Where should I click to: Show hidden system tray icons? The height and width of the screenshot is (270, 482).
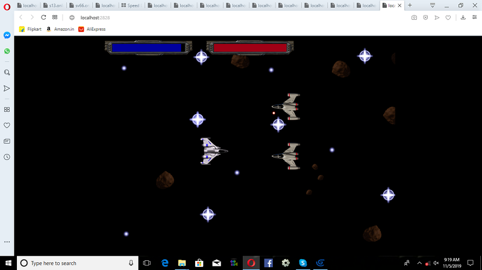coord(419,263)
